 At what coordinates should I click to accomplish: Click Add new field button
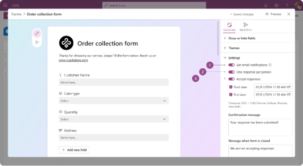click(x=74, y=150)
